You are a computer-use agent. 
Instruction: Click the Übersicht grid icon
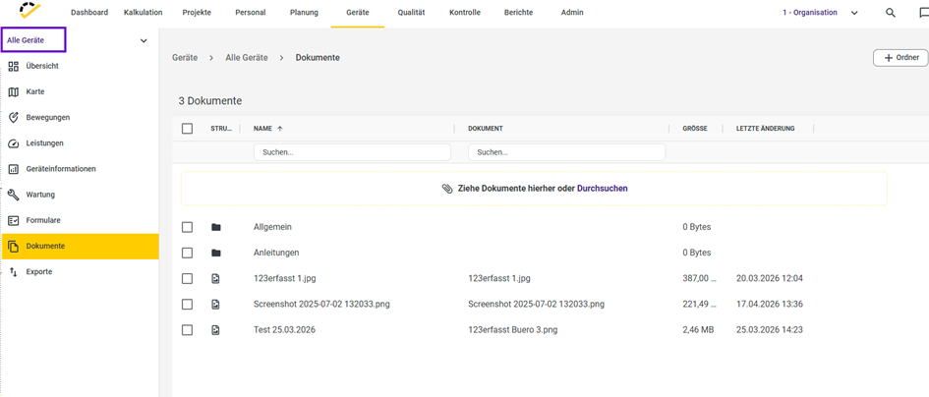coord(14,67)
